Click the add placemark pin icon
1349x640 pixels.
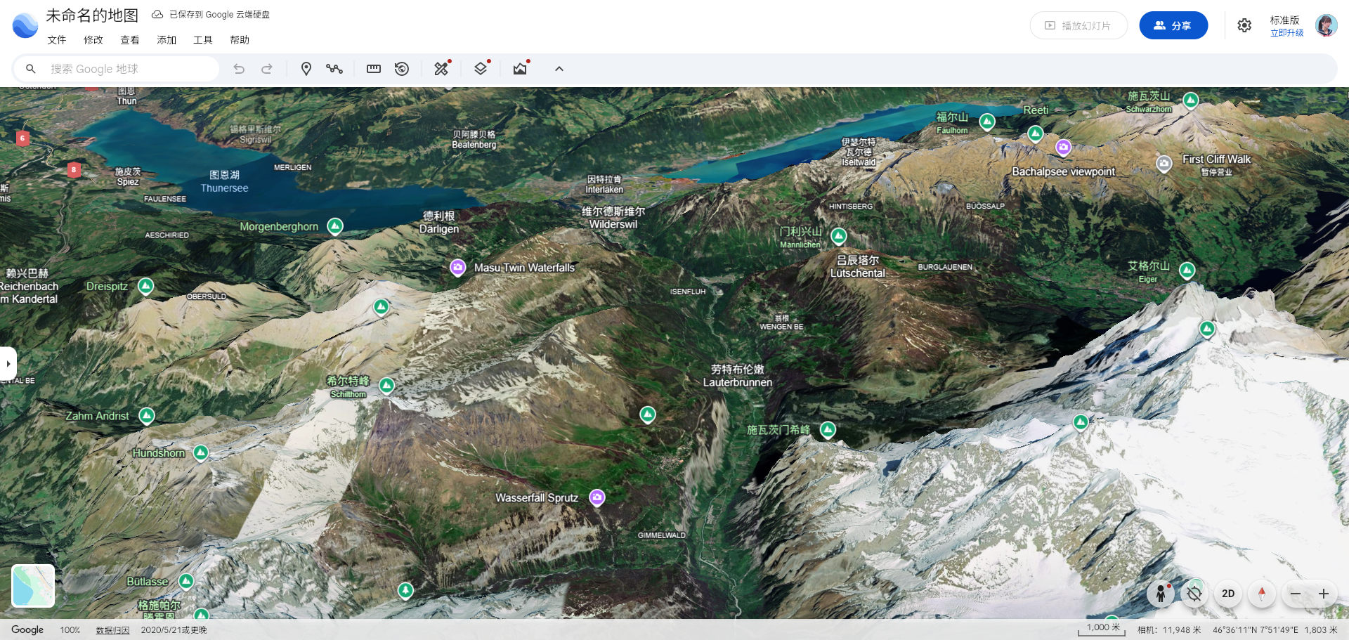306,69
